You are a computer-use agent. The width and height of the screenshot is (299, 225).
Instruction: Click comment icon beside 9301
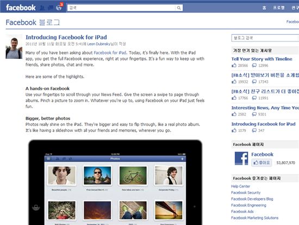pos(254,114)
